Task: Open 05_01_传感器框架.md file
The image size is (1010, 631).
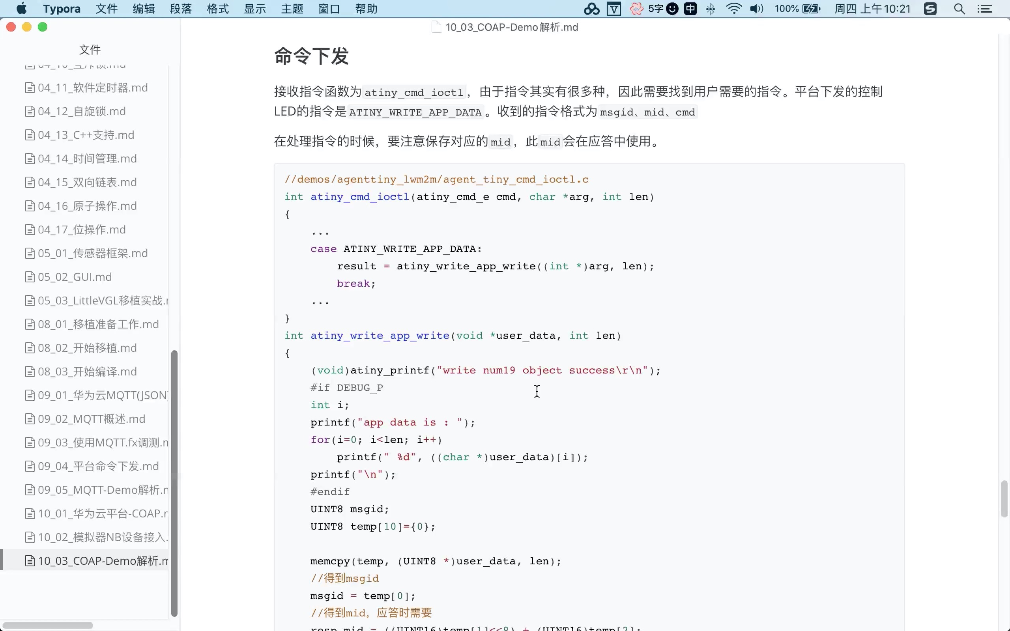Action: click(93, 253)
